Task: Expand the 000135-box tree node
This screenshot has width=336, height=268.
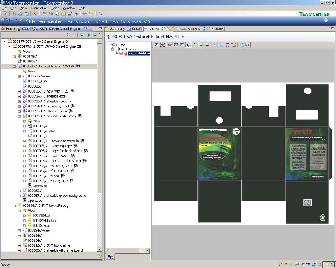Action: point(24,216)
